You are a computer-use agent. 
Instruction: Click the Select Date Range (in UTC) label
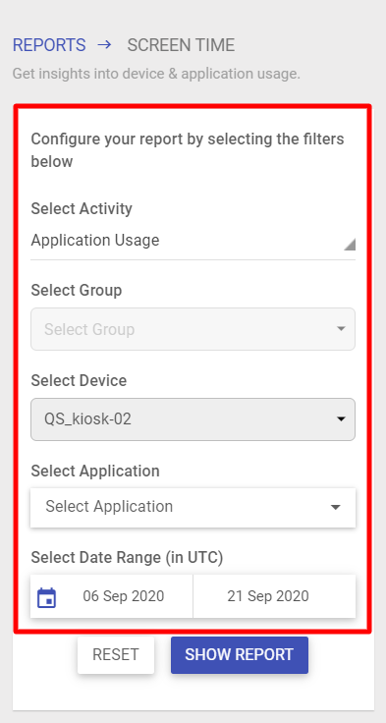pyautogui.click(x=127, y=558)
